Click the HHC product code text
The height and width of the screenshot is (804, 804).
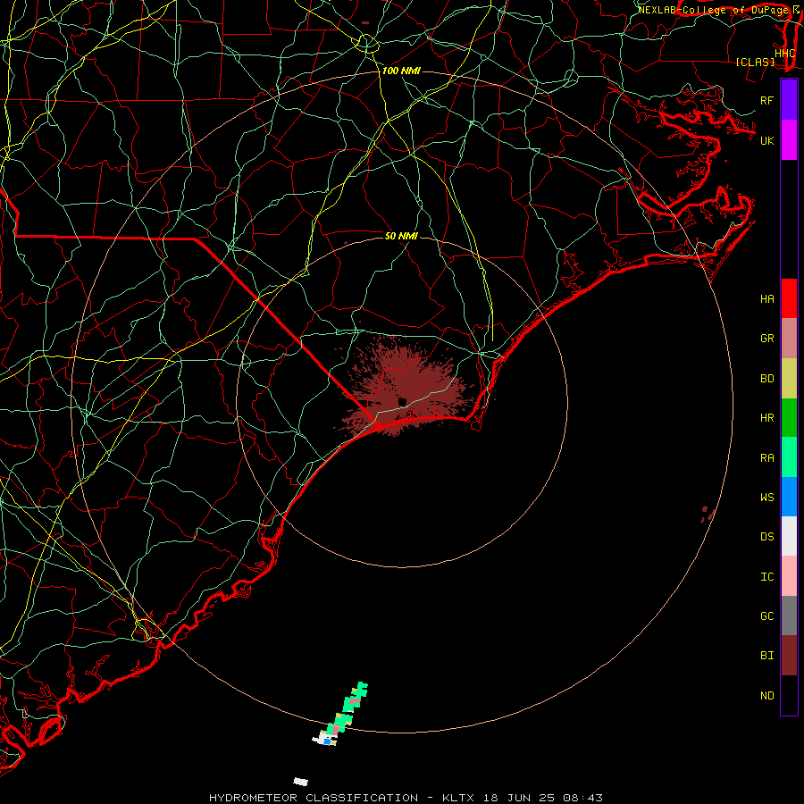click(x=785, y=54)
